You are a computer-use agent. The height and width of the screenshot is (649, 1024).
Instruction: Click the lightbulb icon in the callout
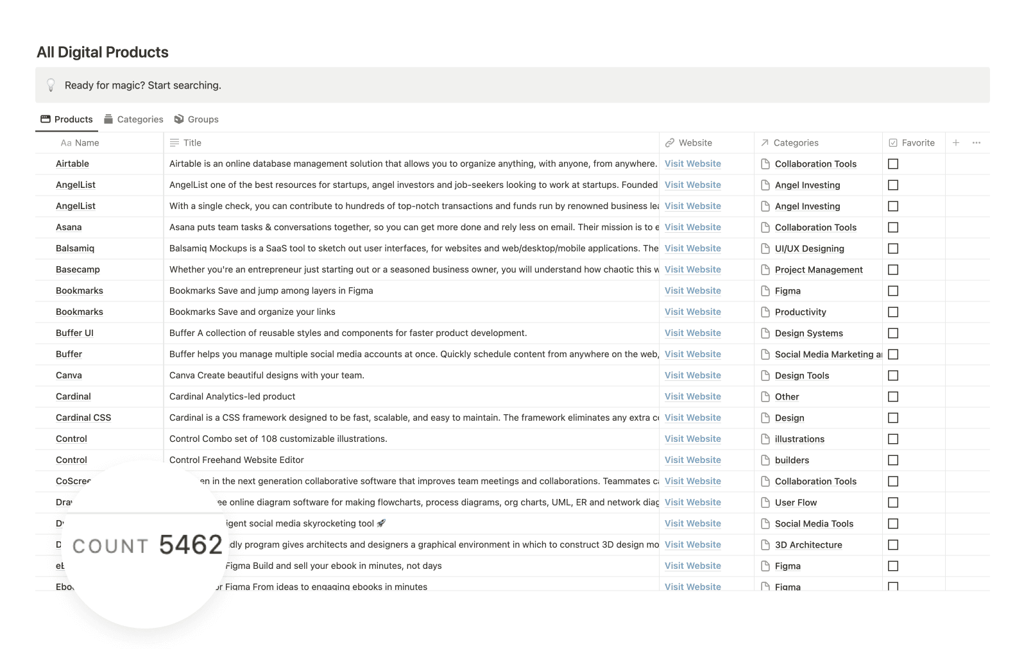pyautogui.click(x=51, y=85)
